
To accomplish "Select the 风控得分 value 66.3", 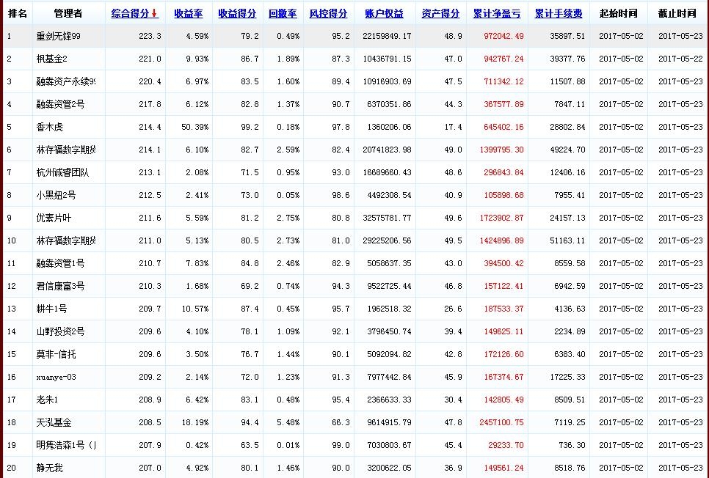I will [341, 422].
